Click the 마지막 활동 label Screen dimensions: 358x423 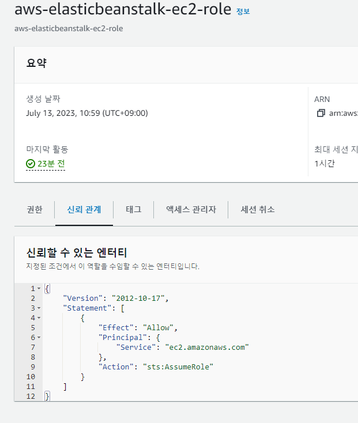47,149
